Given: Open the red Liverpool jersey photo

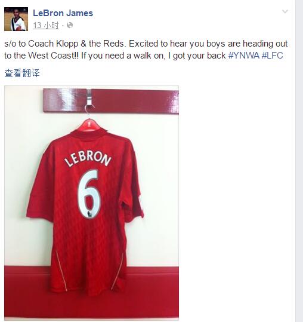Looking at the screenshot, I should pos(91,203).
